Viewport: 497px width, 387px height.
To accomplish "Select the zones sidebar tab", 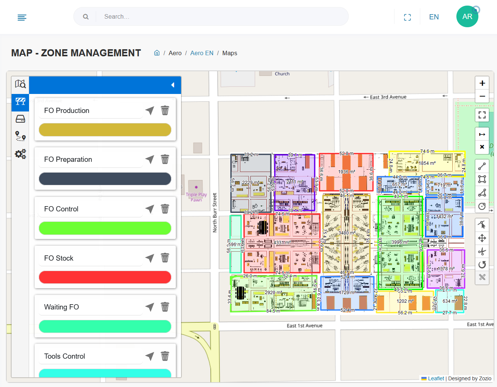I will (20, 102).
